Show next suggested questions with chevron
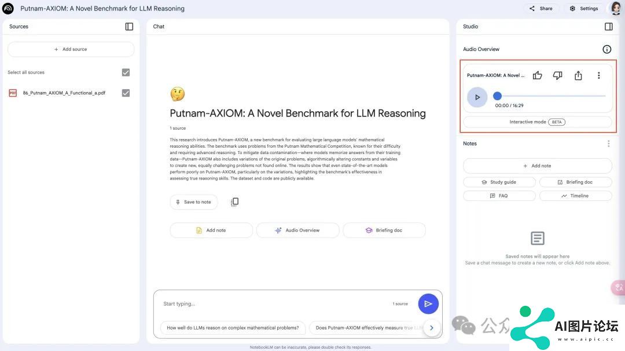 pos(431,328)
